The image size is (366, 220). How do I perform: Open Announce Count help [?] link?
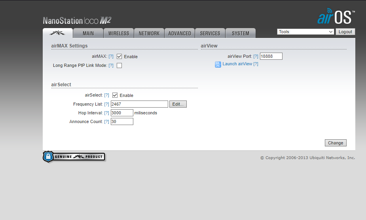pyautogui.click(x=106, y=121)
